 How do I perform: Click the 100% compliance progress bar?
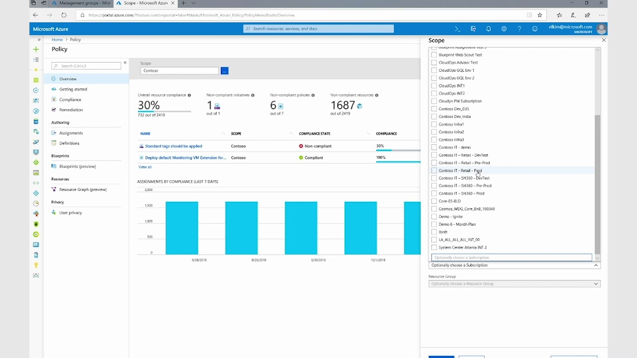coord(398,161)
